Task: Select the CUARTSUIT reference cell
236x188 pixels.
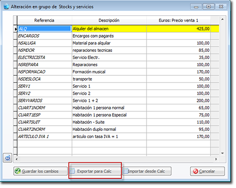Action: pyautogui.click(x=45, y=122)
